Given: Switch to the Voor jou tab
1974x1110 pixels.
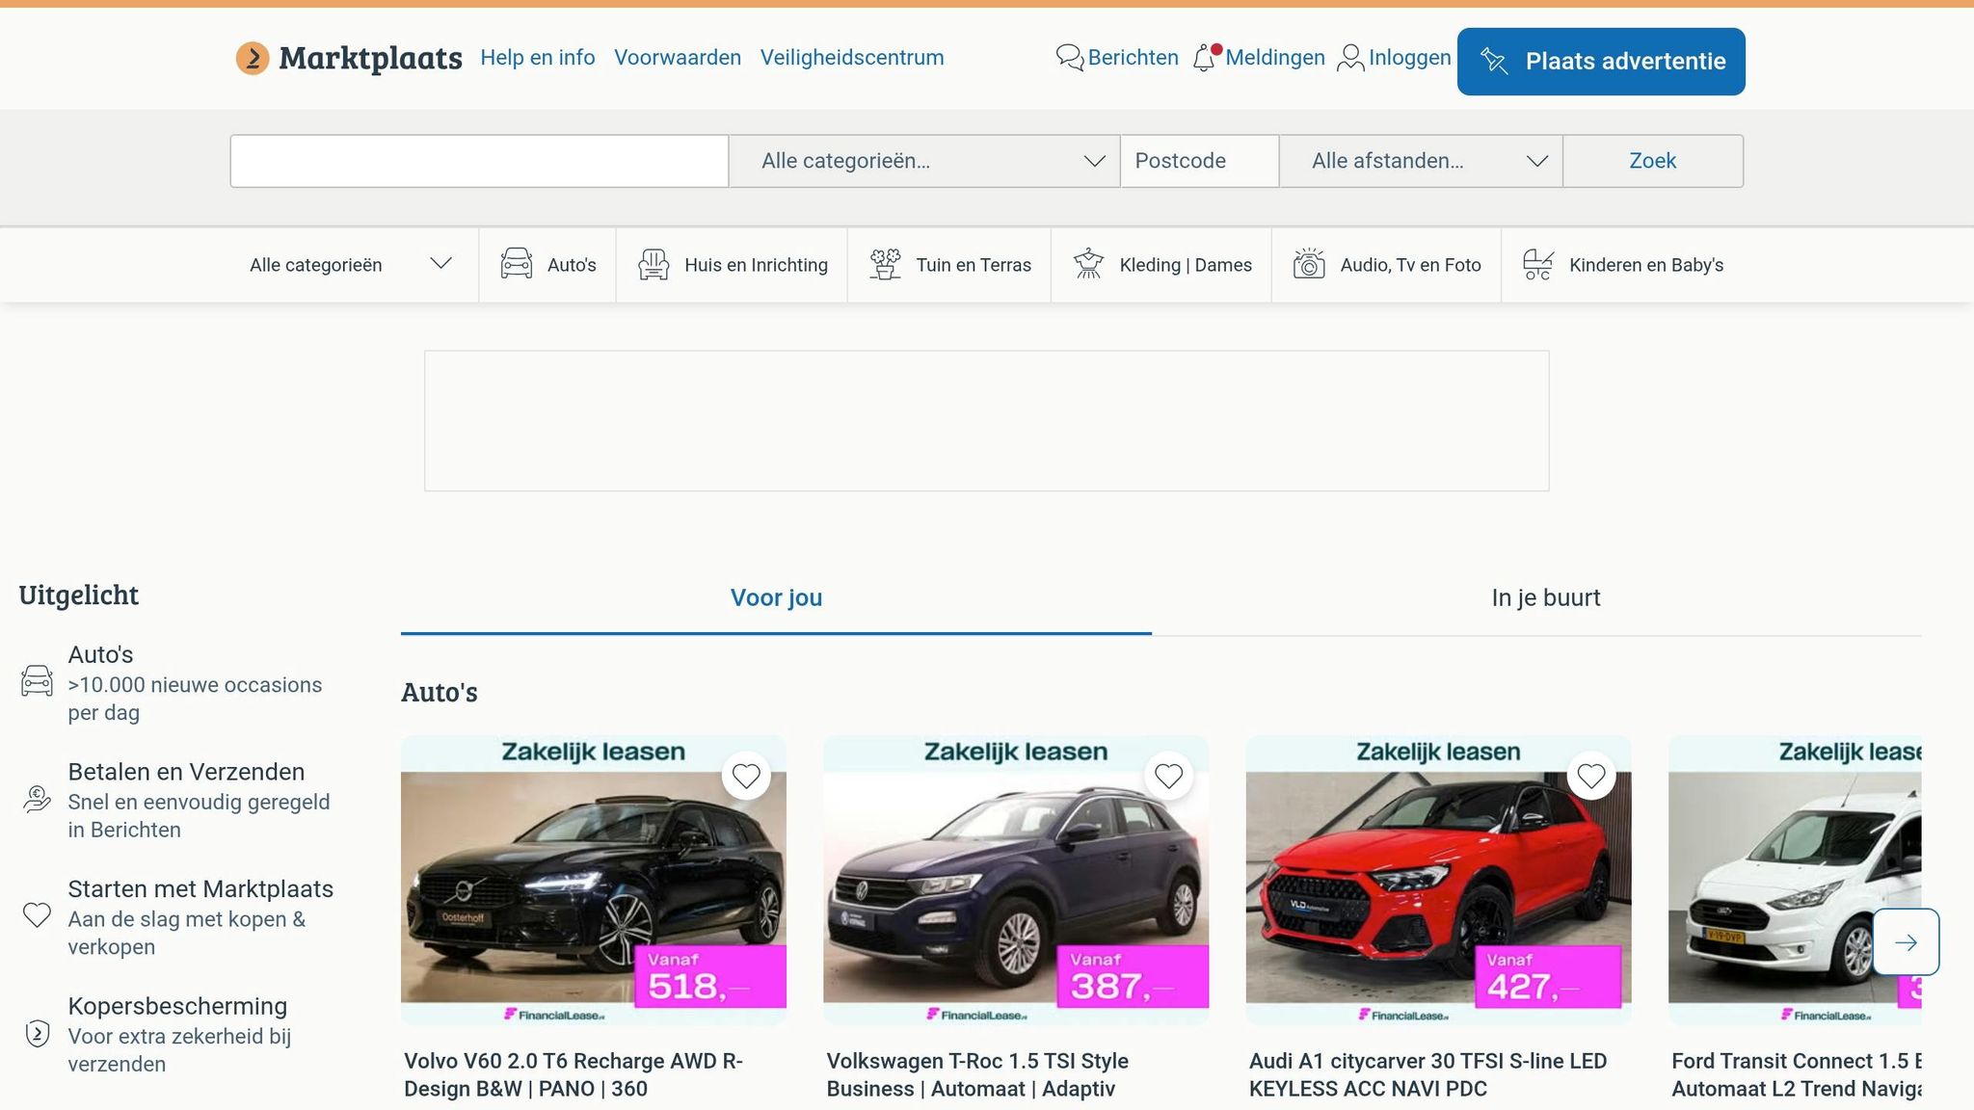Looking at the screenshot, I should click(776, 598).
